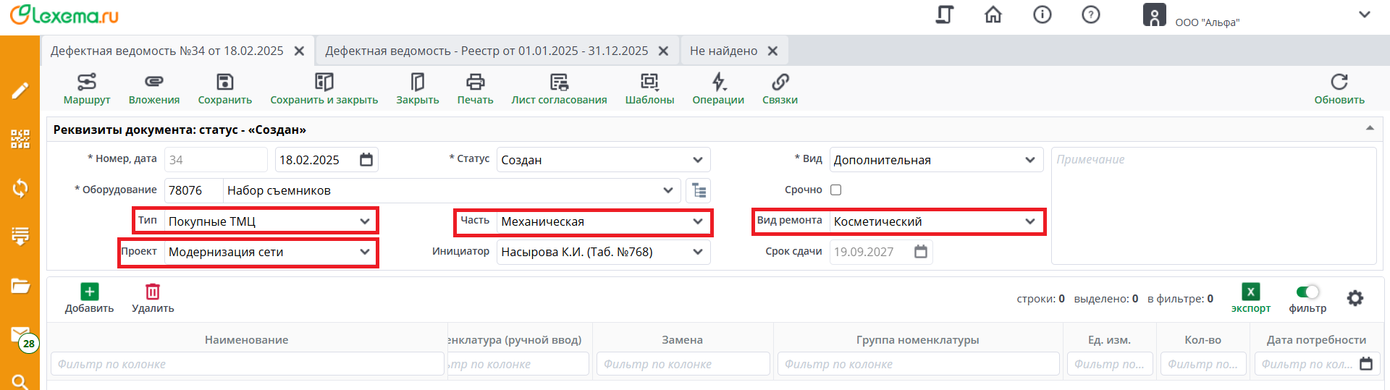This screenshot has height=390, width=1390.
Task: Open Лист согласования approval sheet
Action: [x=559, y=82]
